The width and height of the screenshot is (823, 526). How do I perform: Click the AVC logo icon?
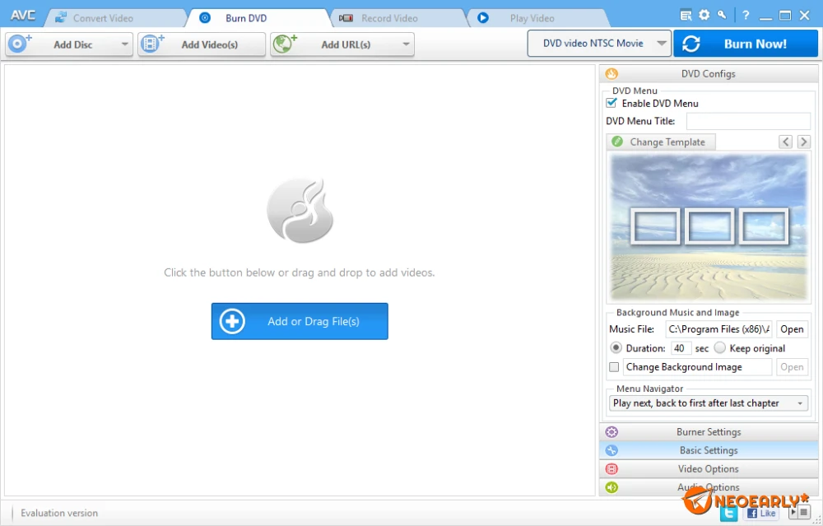(x=22, y=15)
